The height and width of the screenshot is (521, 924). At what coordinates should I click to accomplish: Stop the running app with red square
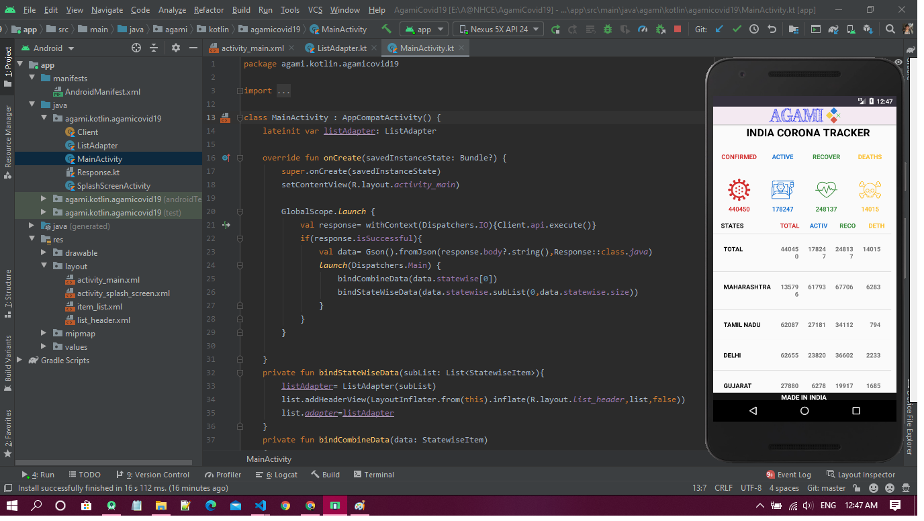(x=678, y=30)
